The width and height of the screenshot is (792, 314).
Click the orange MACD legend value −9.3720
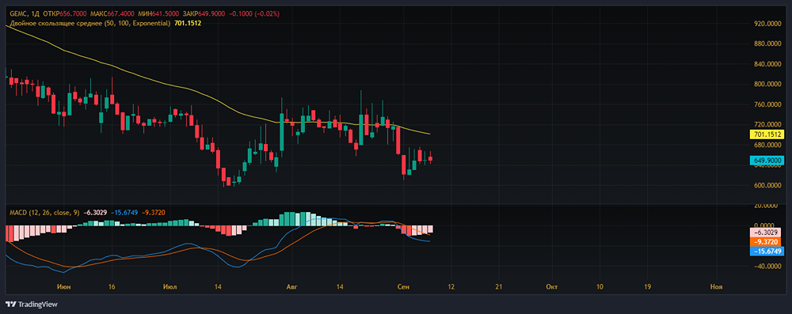153,213
